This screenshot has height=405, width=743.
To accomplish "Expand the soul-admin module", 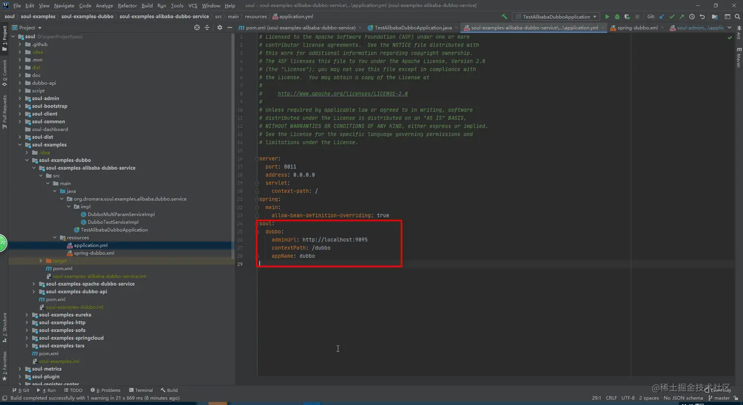I will (x=20, y=98).
